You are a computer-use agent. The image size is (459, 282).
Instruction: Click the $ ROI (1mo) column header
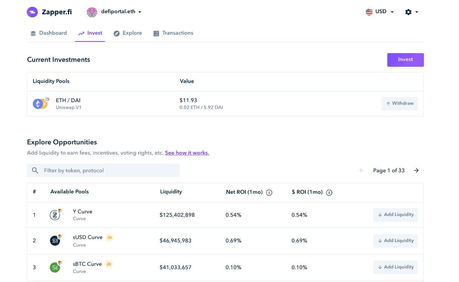[307, 192]
